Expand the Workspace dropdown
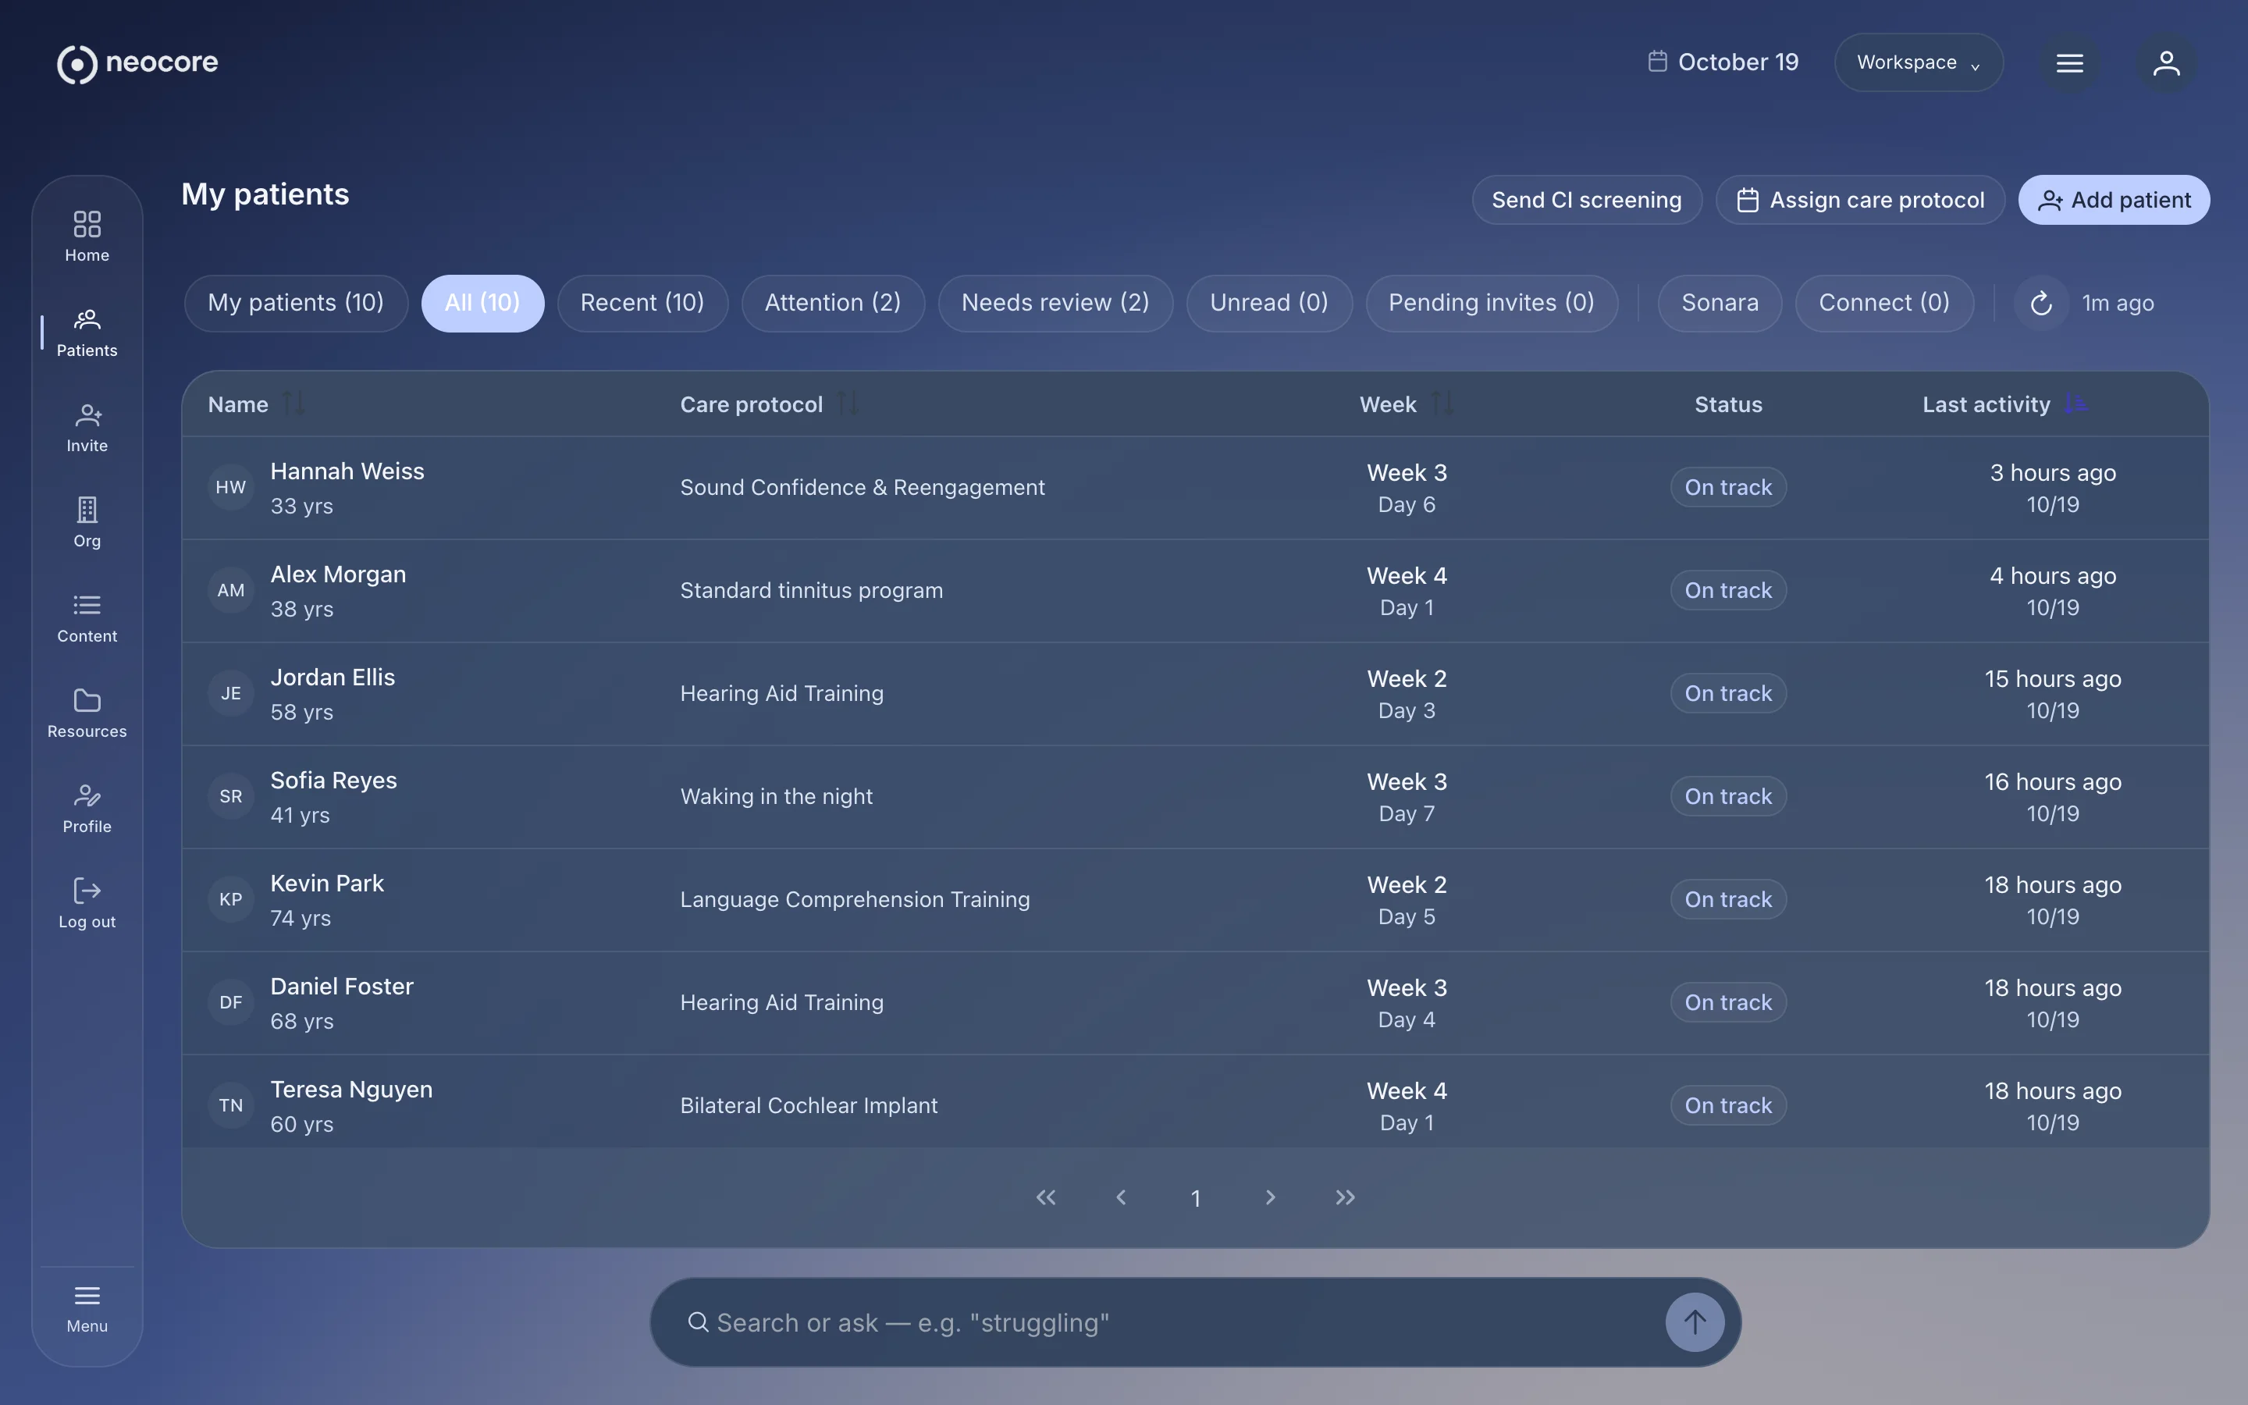This screenshot has height=1405, width=2248. tap(1919, 63)
